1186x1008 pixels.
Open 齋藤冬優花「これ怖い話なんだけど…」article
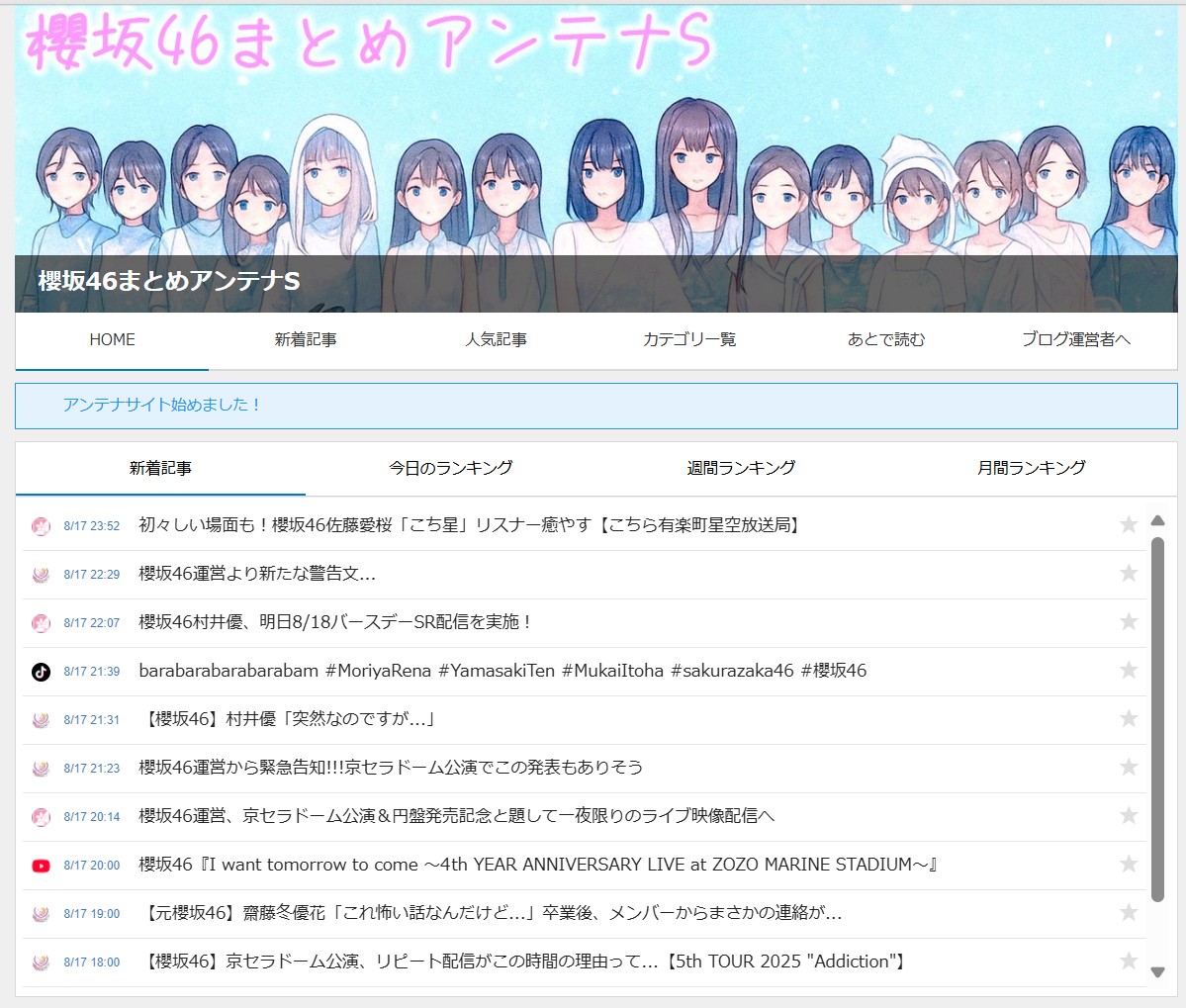pos(493,913)
